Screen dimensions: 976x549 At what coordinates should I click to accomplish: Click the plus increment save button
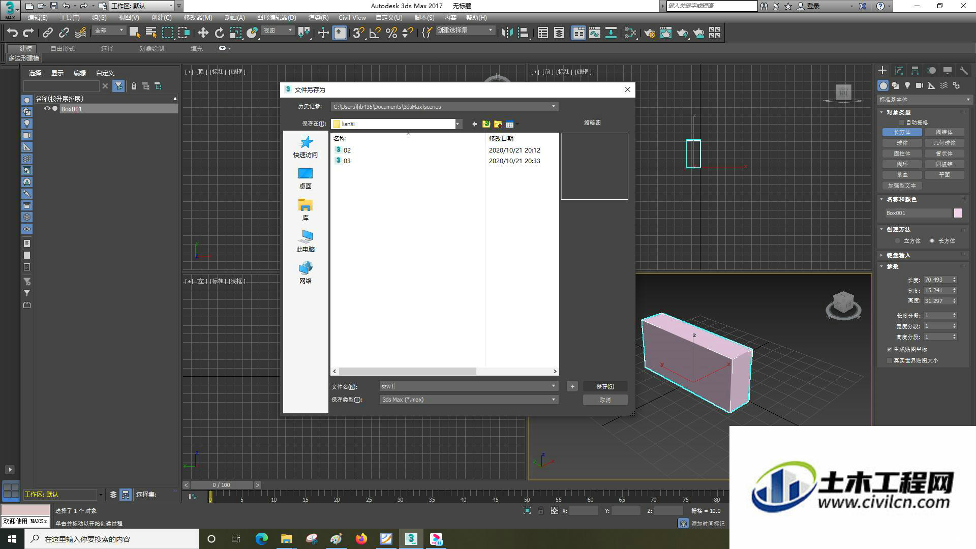coord(572,386)
